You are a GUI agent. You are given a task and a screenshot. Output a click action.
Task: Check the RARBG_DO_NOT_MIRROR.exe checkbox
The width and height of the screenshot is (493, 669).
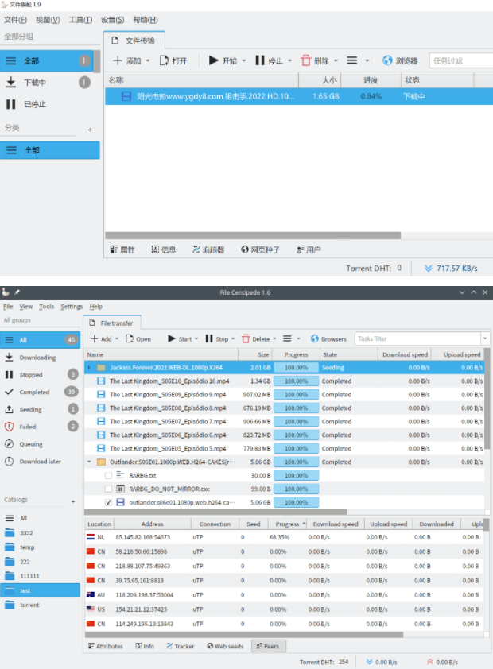coord(109,489)
